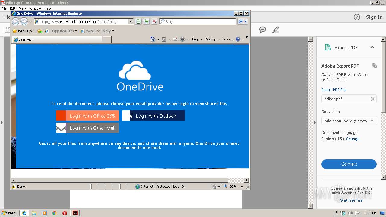Screen dimensions: 386x217
Task: Click the Convert button
Action: click(349, 164)
